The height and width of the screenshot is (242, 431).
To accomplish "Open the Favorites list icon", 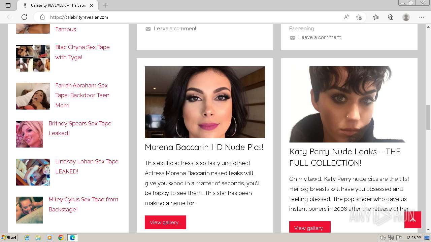I will tap(376, 17).
